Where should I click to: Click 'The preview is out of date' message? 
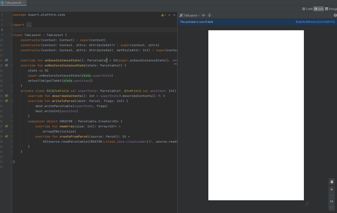[196, 22]
